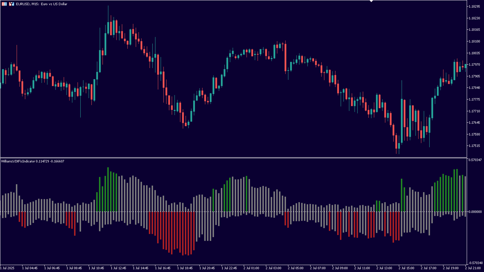Click the '1 Jul 08:45' time label
Screen dimensions: 484x272
(x=74, y=268)
